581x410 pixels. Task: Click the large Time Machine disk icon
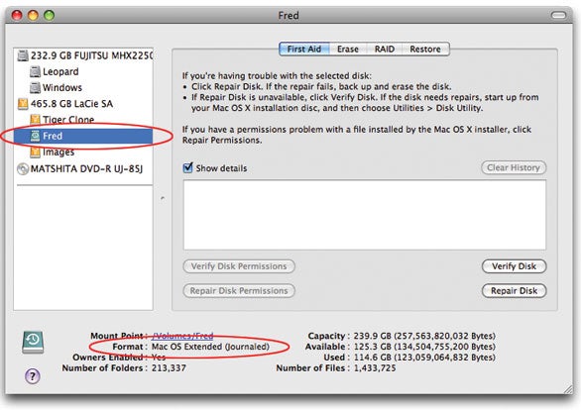coord(33,342)
